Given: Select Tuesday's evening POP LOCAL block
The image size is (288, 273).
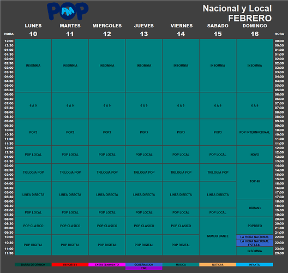Looking at the screenshot, I should click(70, 212).
